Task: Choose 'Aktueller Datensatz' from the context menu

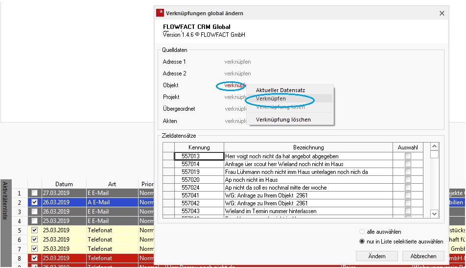Action: point(280,90)
